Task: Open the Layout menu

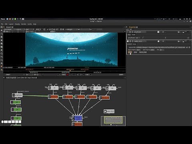Action: coord(11,24)
